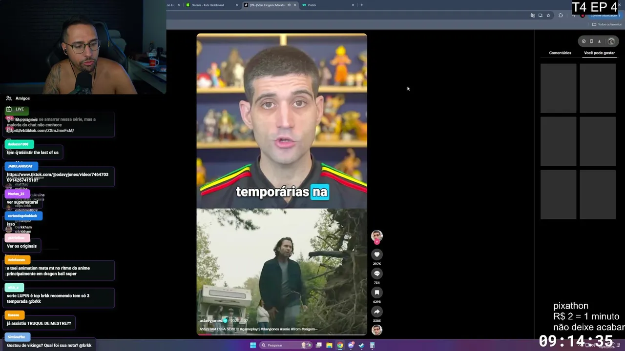Click the 'ver supernatural' chat message

tap(22, 202)
